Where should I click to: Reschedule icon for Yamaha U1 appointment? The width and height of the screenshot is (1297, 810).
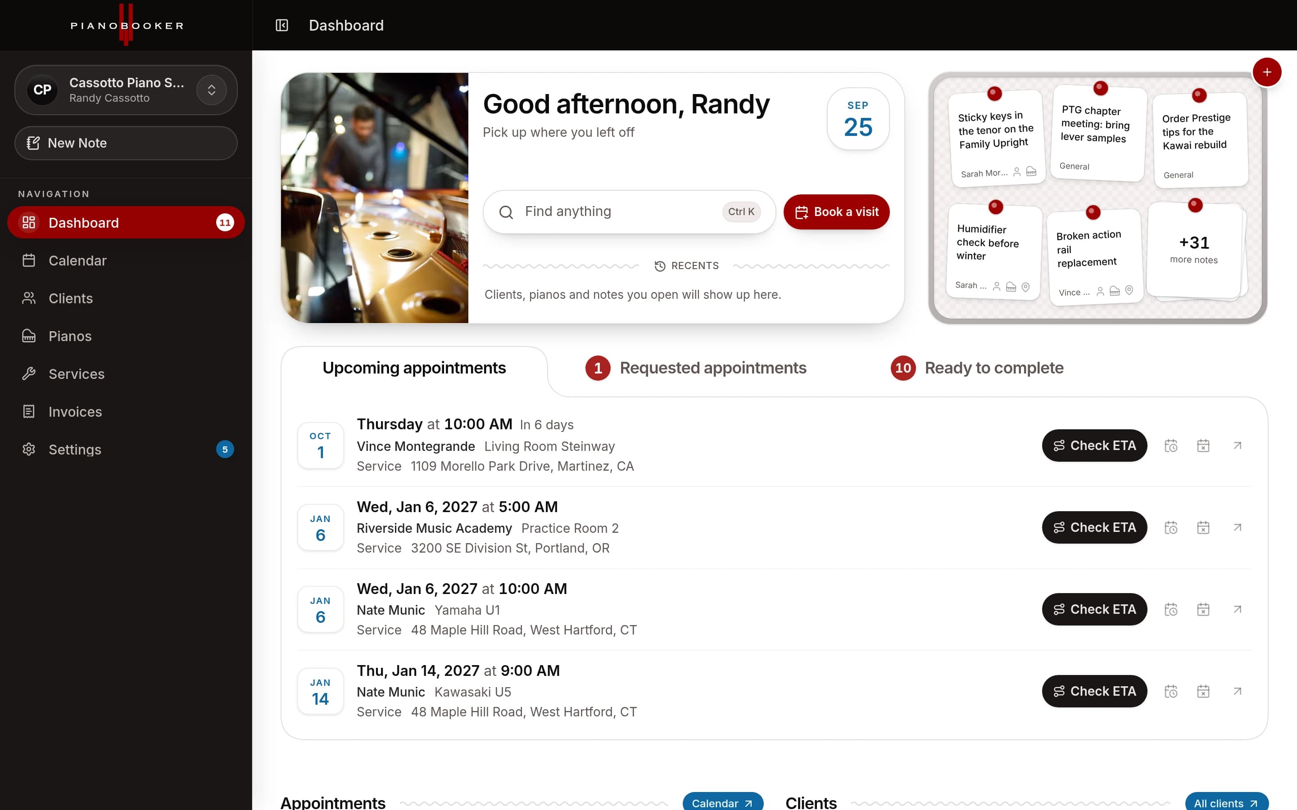coord(1171,610)
